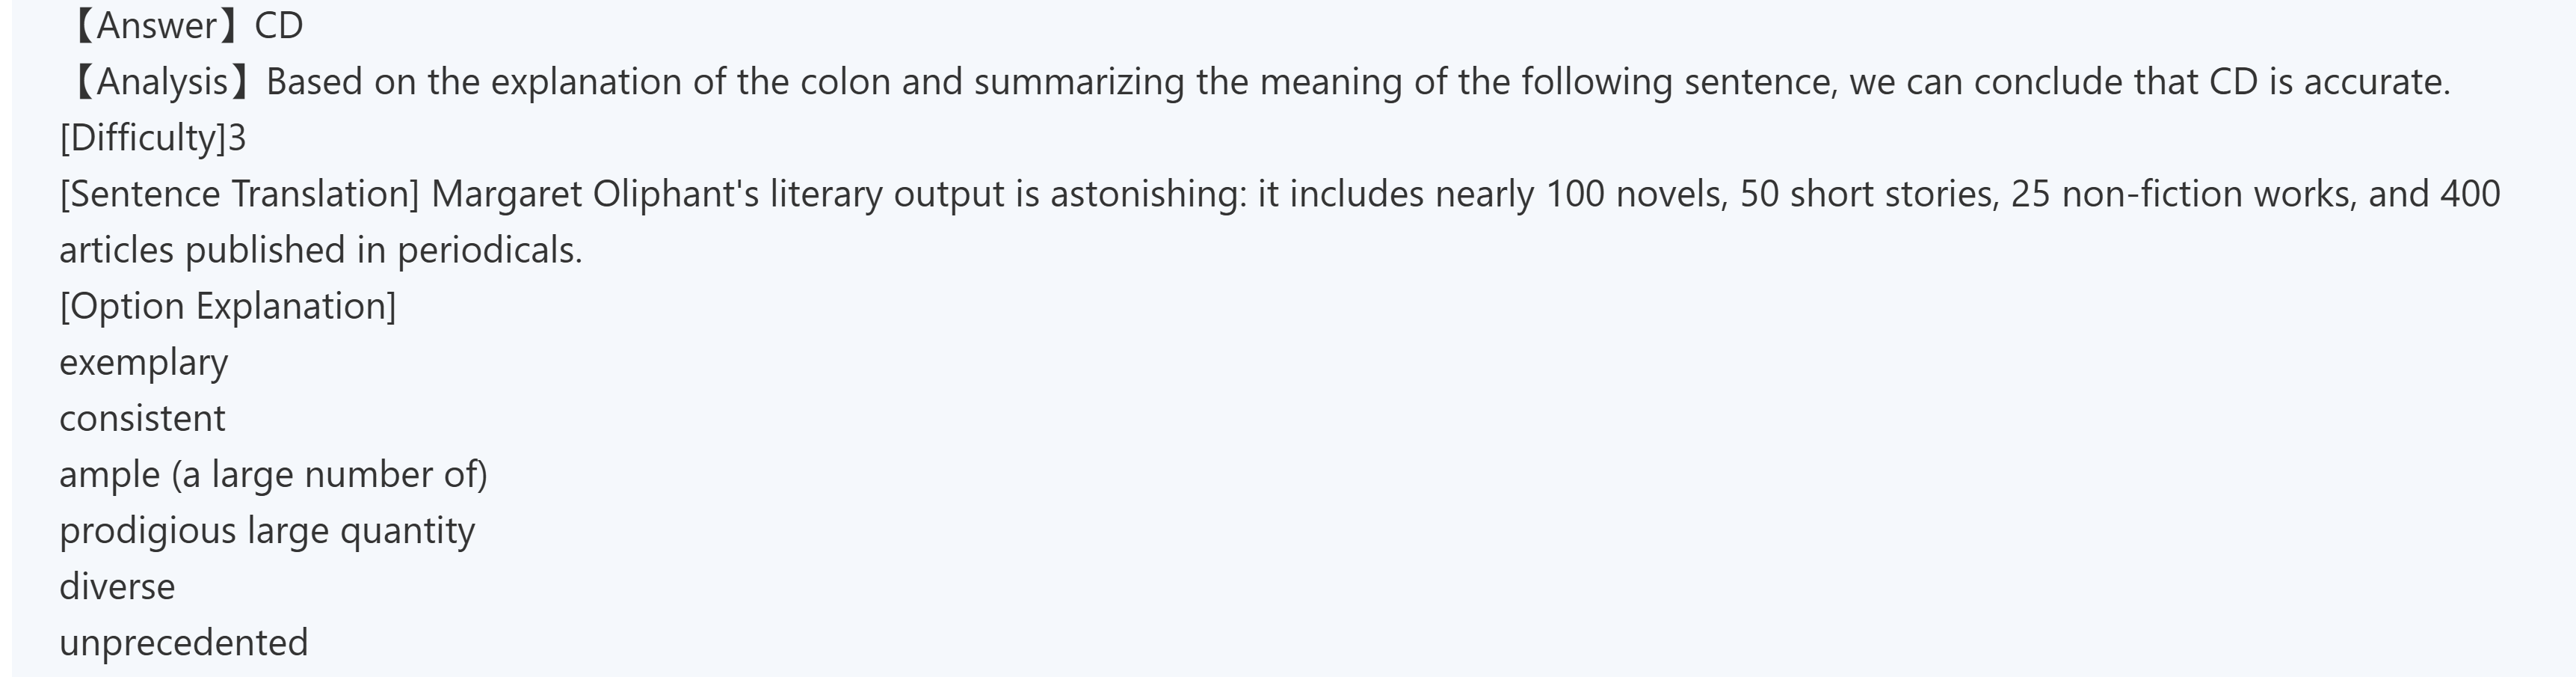2576x677 pixels.
Task: Select the option word 'unprecedented'
Action: pos(184,642)
